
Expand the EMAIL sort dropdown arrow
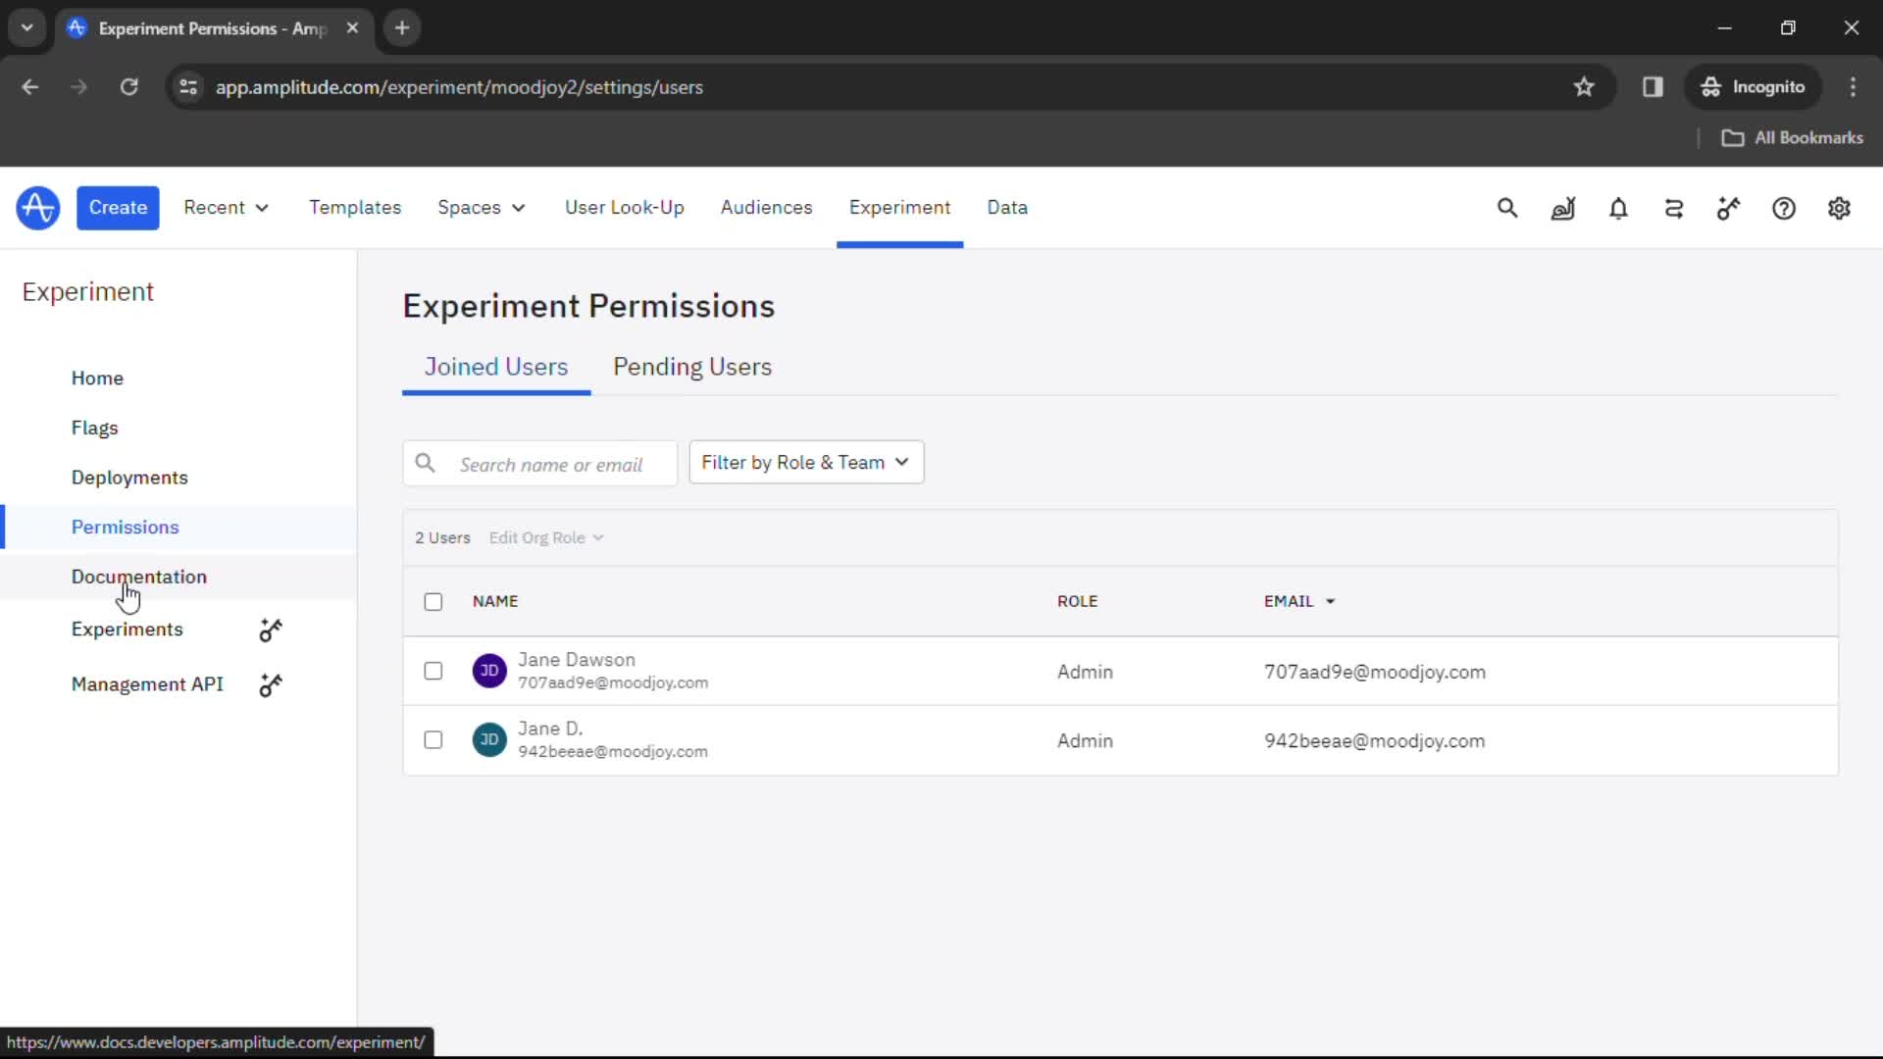[x=1330, y=601]
